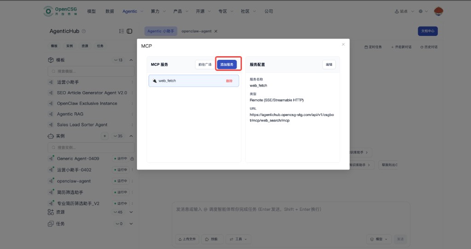Delete the web_fetch service via 删除
The height and width of the screenshot is (249, 471).
point(229,81)
